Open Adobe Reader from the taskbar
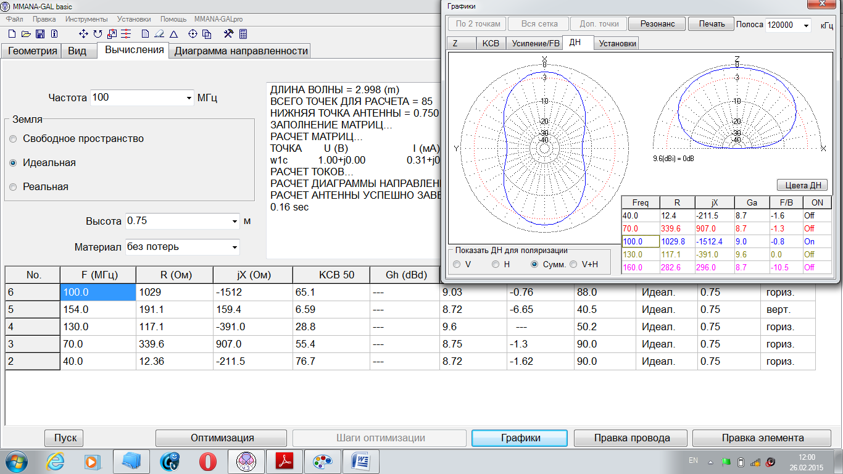The width and height of the screenshot is (843, 474). (284, 460)
